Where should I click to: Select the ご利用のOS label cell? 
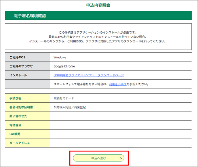tap(27, 57)
